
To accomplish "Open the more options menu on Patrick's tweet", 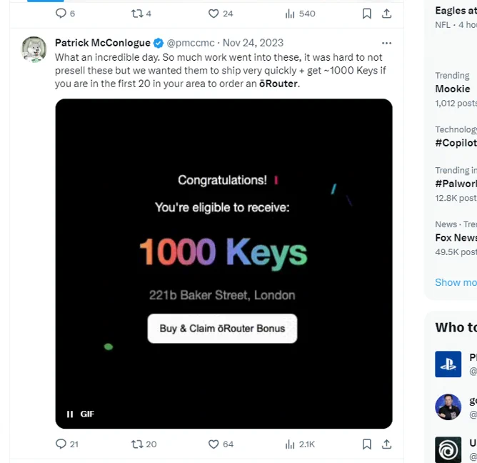I will pyautogui.click(x=386, y=43).
